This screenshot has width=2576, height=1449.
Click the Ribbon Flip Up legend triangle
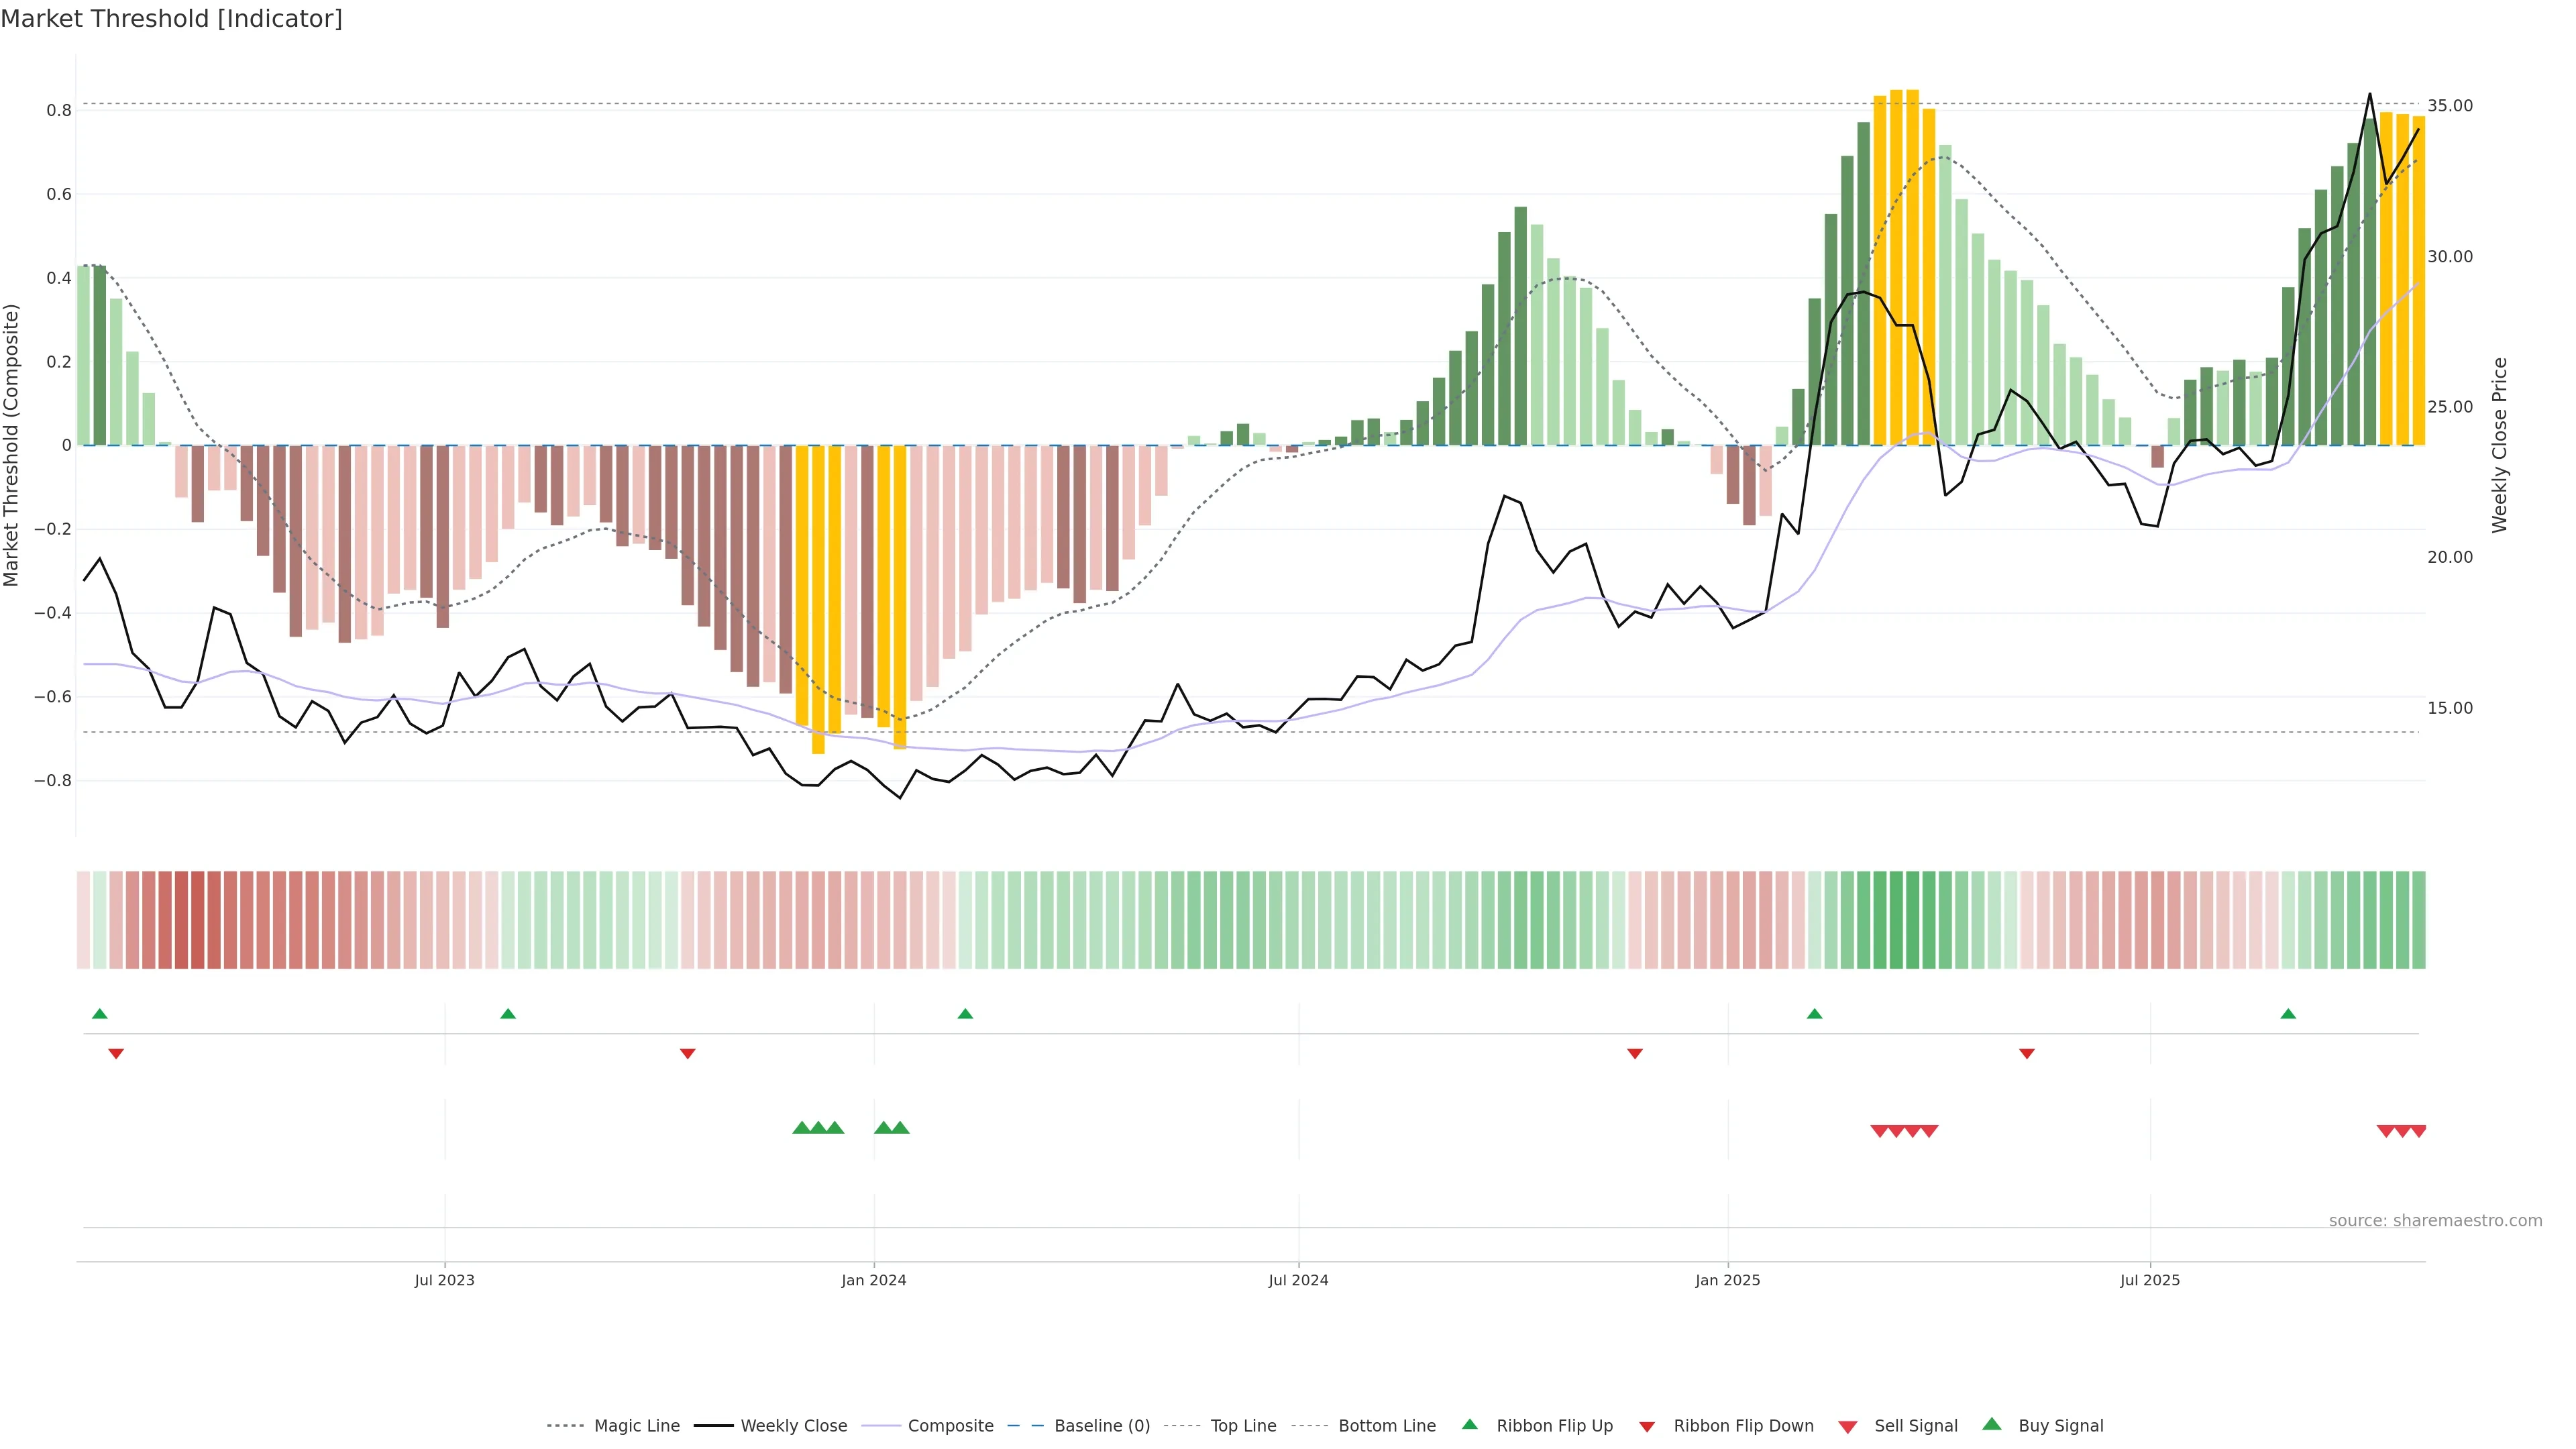coord(1469,1424)
